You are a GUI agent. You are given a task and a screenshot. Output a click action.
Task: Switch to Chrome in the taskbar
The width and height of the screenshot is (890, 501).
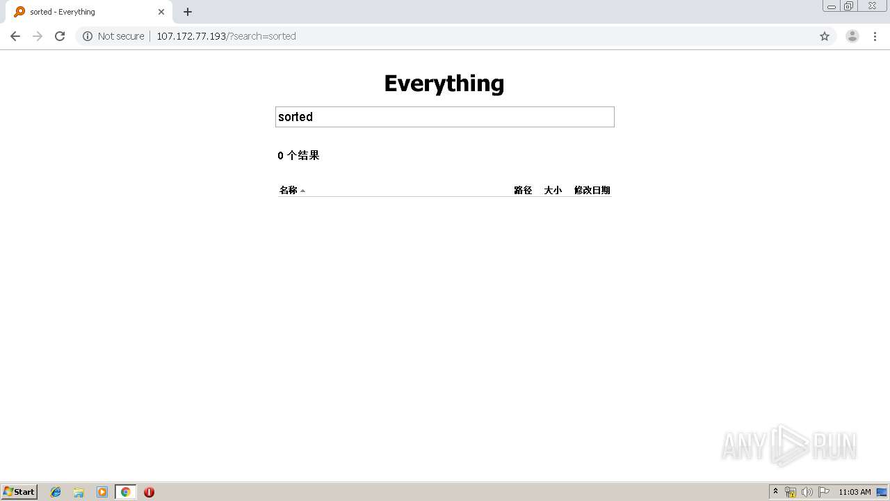pyautogui.click(x=125, y=492)
